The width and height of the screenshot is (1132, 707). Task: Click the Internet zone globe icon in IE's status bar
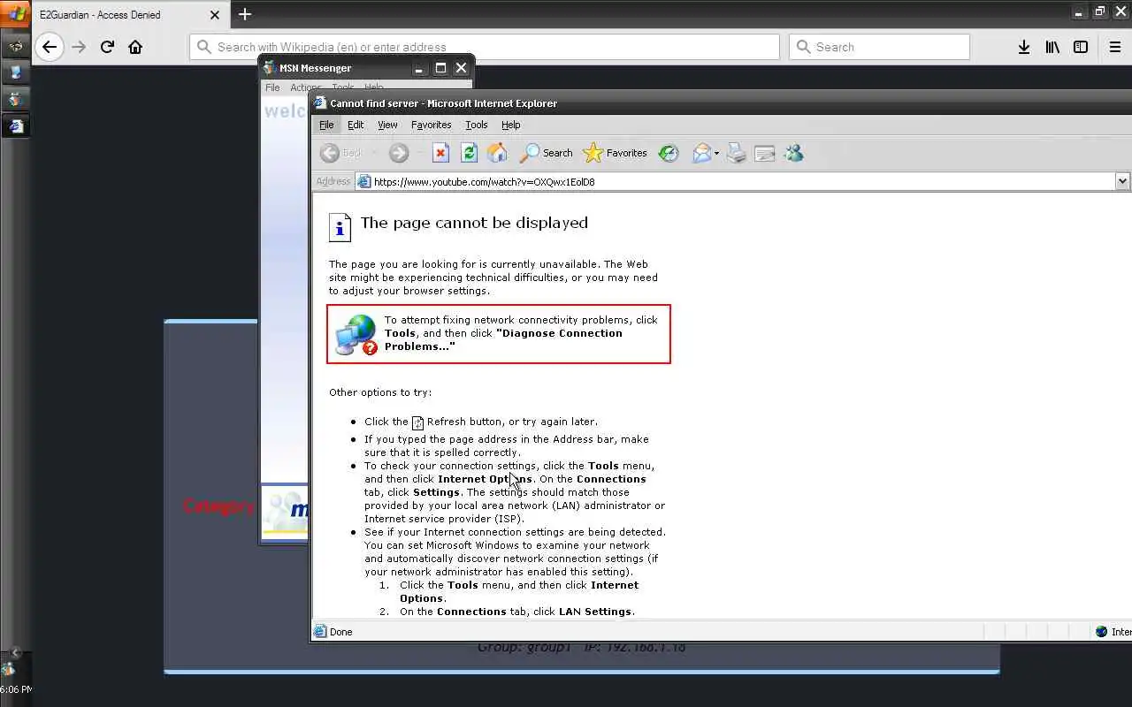(1101, 632)
